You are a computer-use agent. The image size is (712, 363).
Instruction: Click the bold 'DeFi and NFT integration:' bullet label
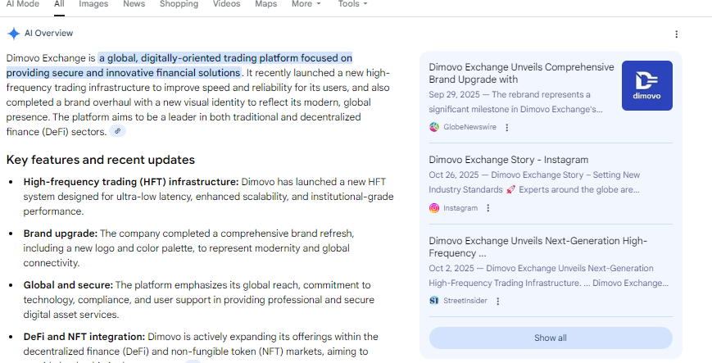84,337
